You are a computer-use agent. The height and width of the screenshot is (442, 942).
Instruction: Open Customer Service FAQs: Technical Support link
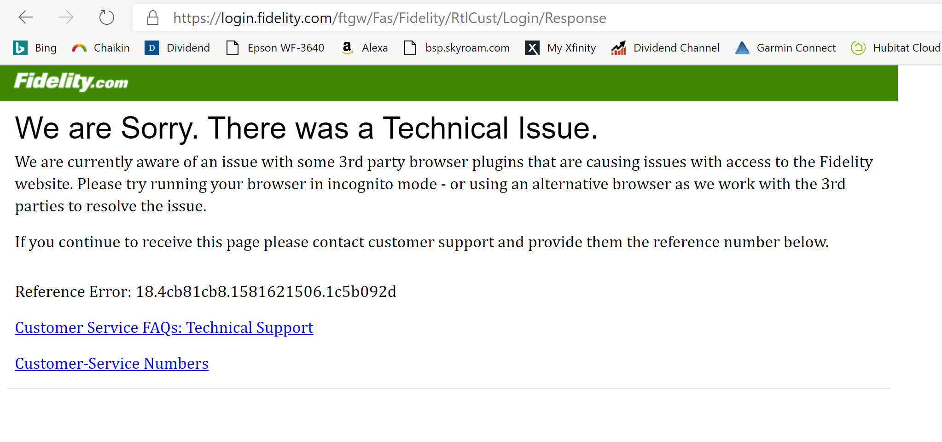(164, 327)
